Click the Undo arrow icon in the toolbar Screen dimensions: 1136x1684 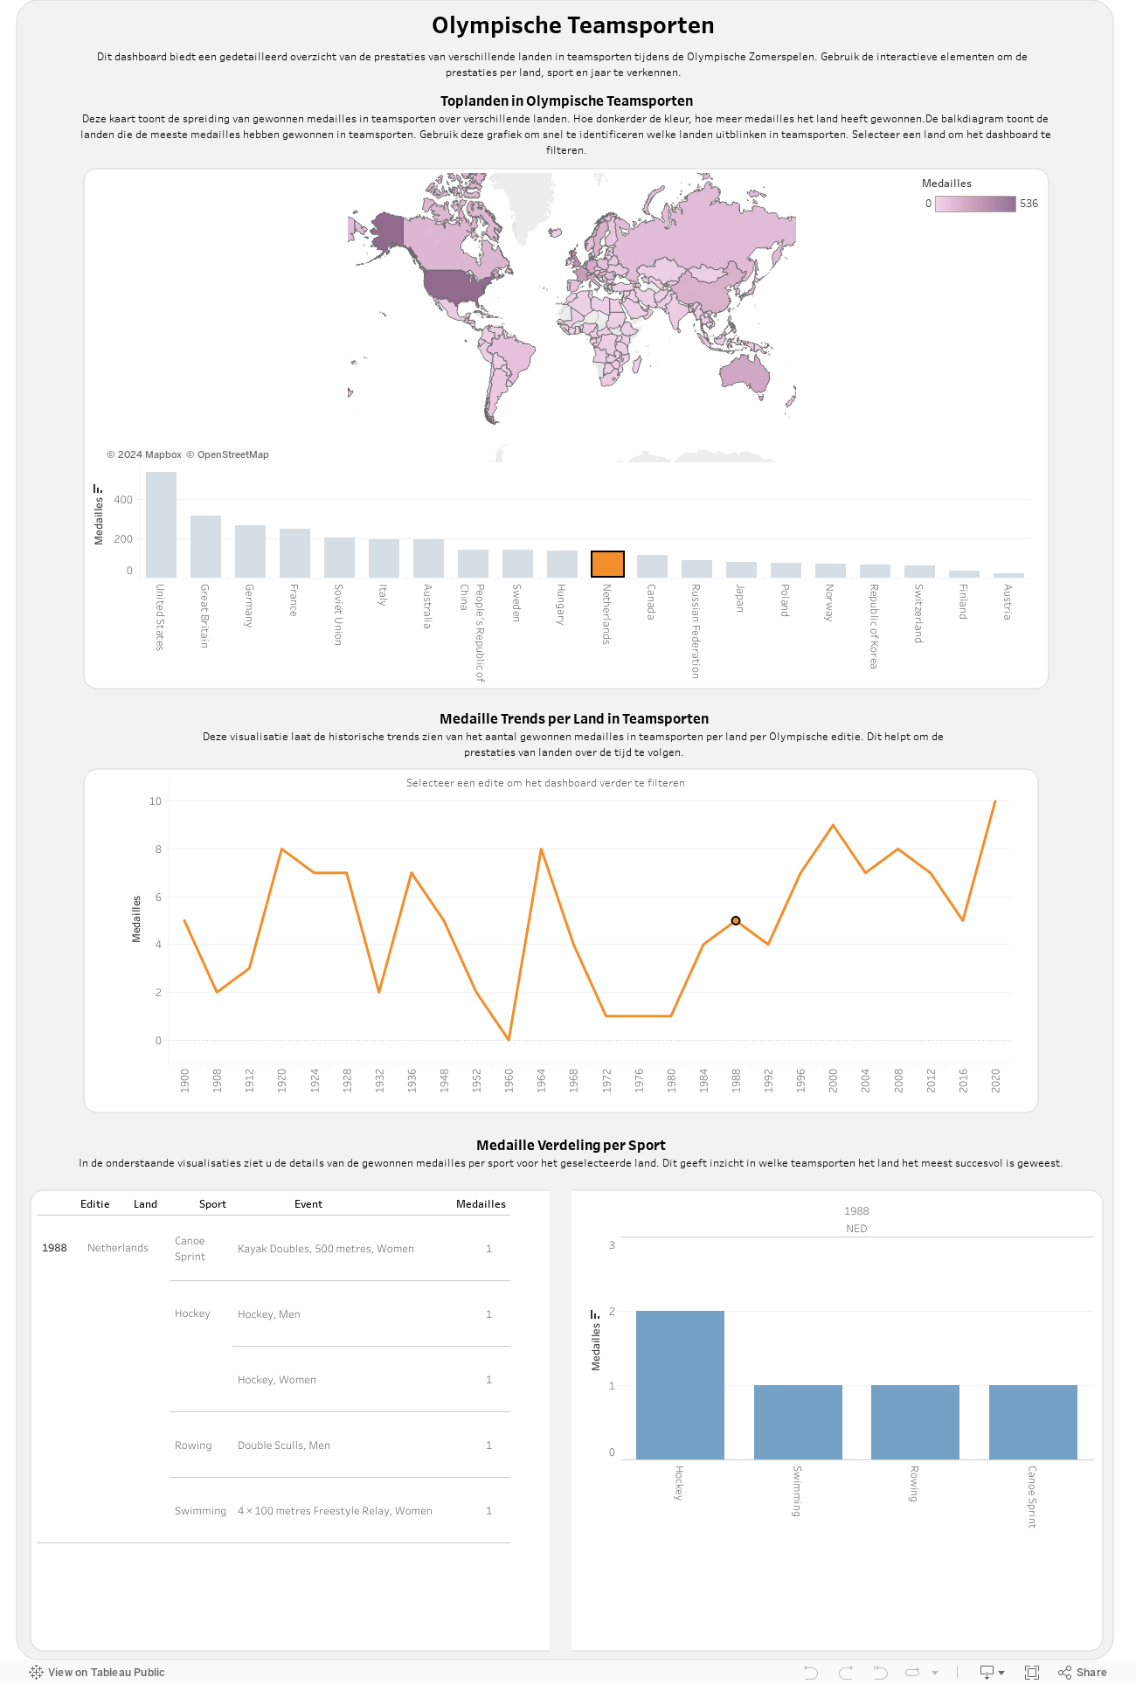(x=810, y=1672)
